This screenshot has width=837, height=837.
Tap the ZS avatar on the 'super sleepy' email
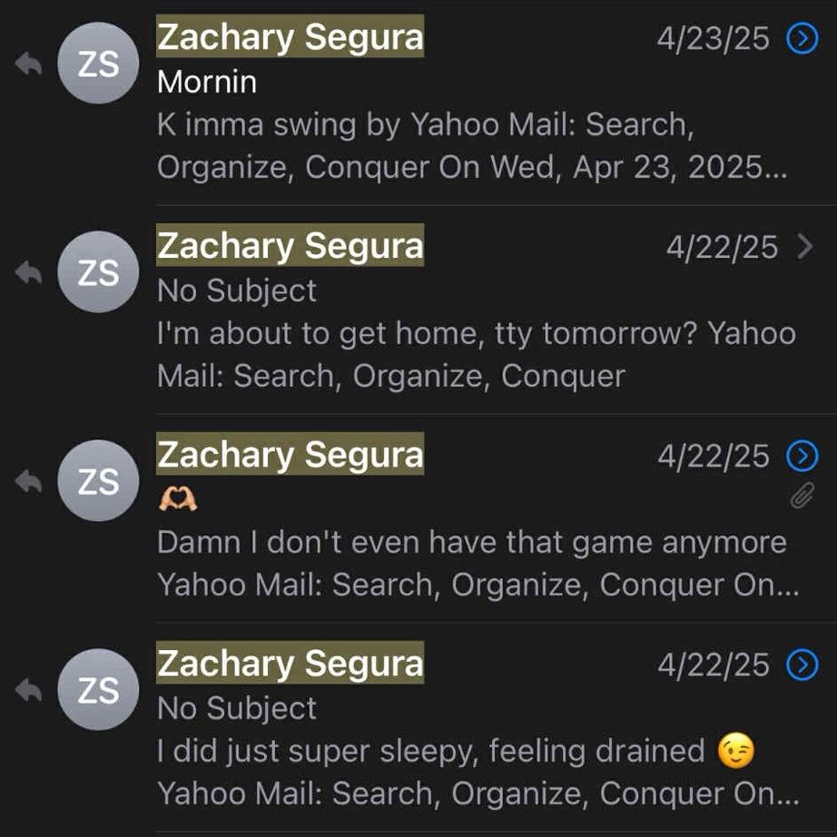click(x=98, y=690)
